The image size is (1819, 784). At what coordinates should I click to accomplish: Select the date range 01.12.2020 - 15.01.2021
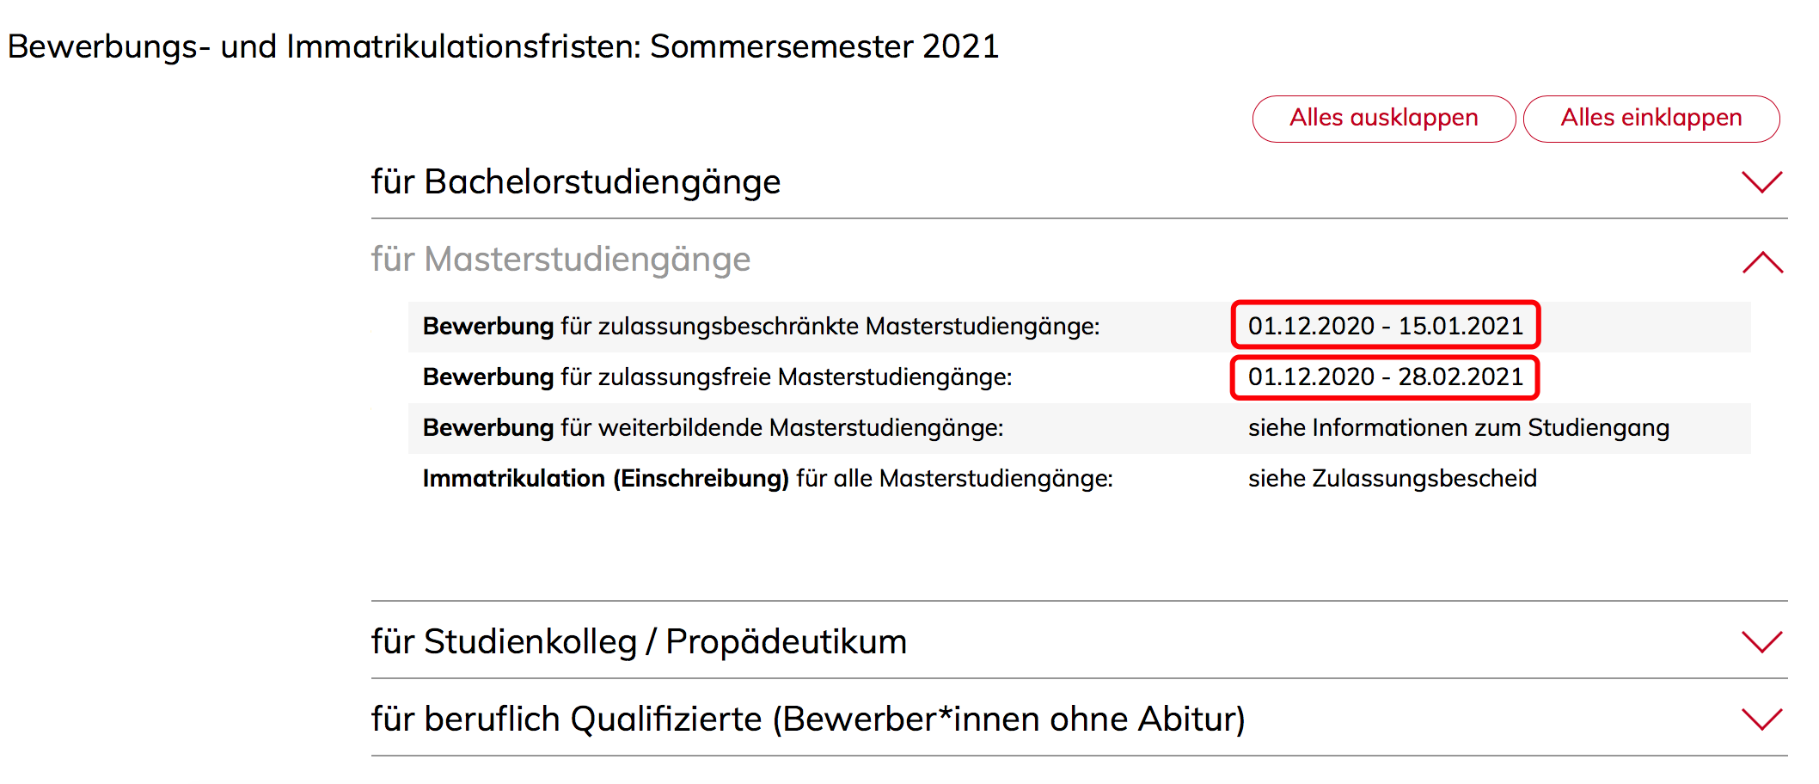pyautogui.click(x=1385, y=326)
